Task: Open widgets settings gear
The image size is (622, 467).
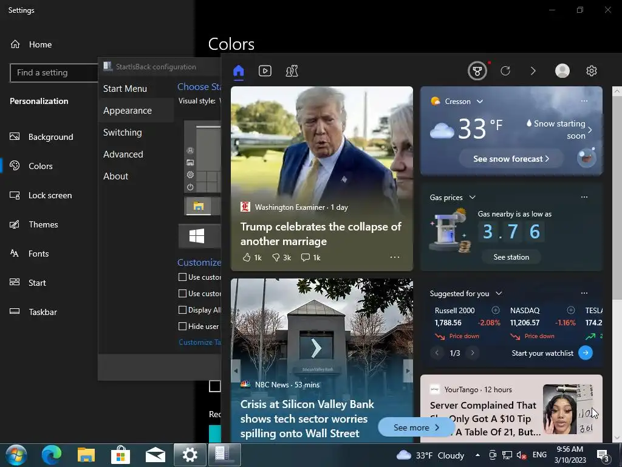Action: [x=592, y=71]
